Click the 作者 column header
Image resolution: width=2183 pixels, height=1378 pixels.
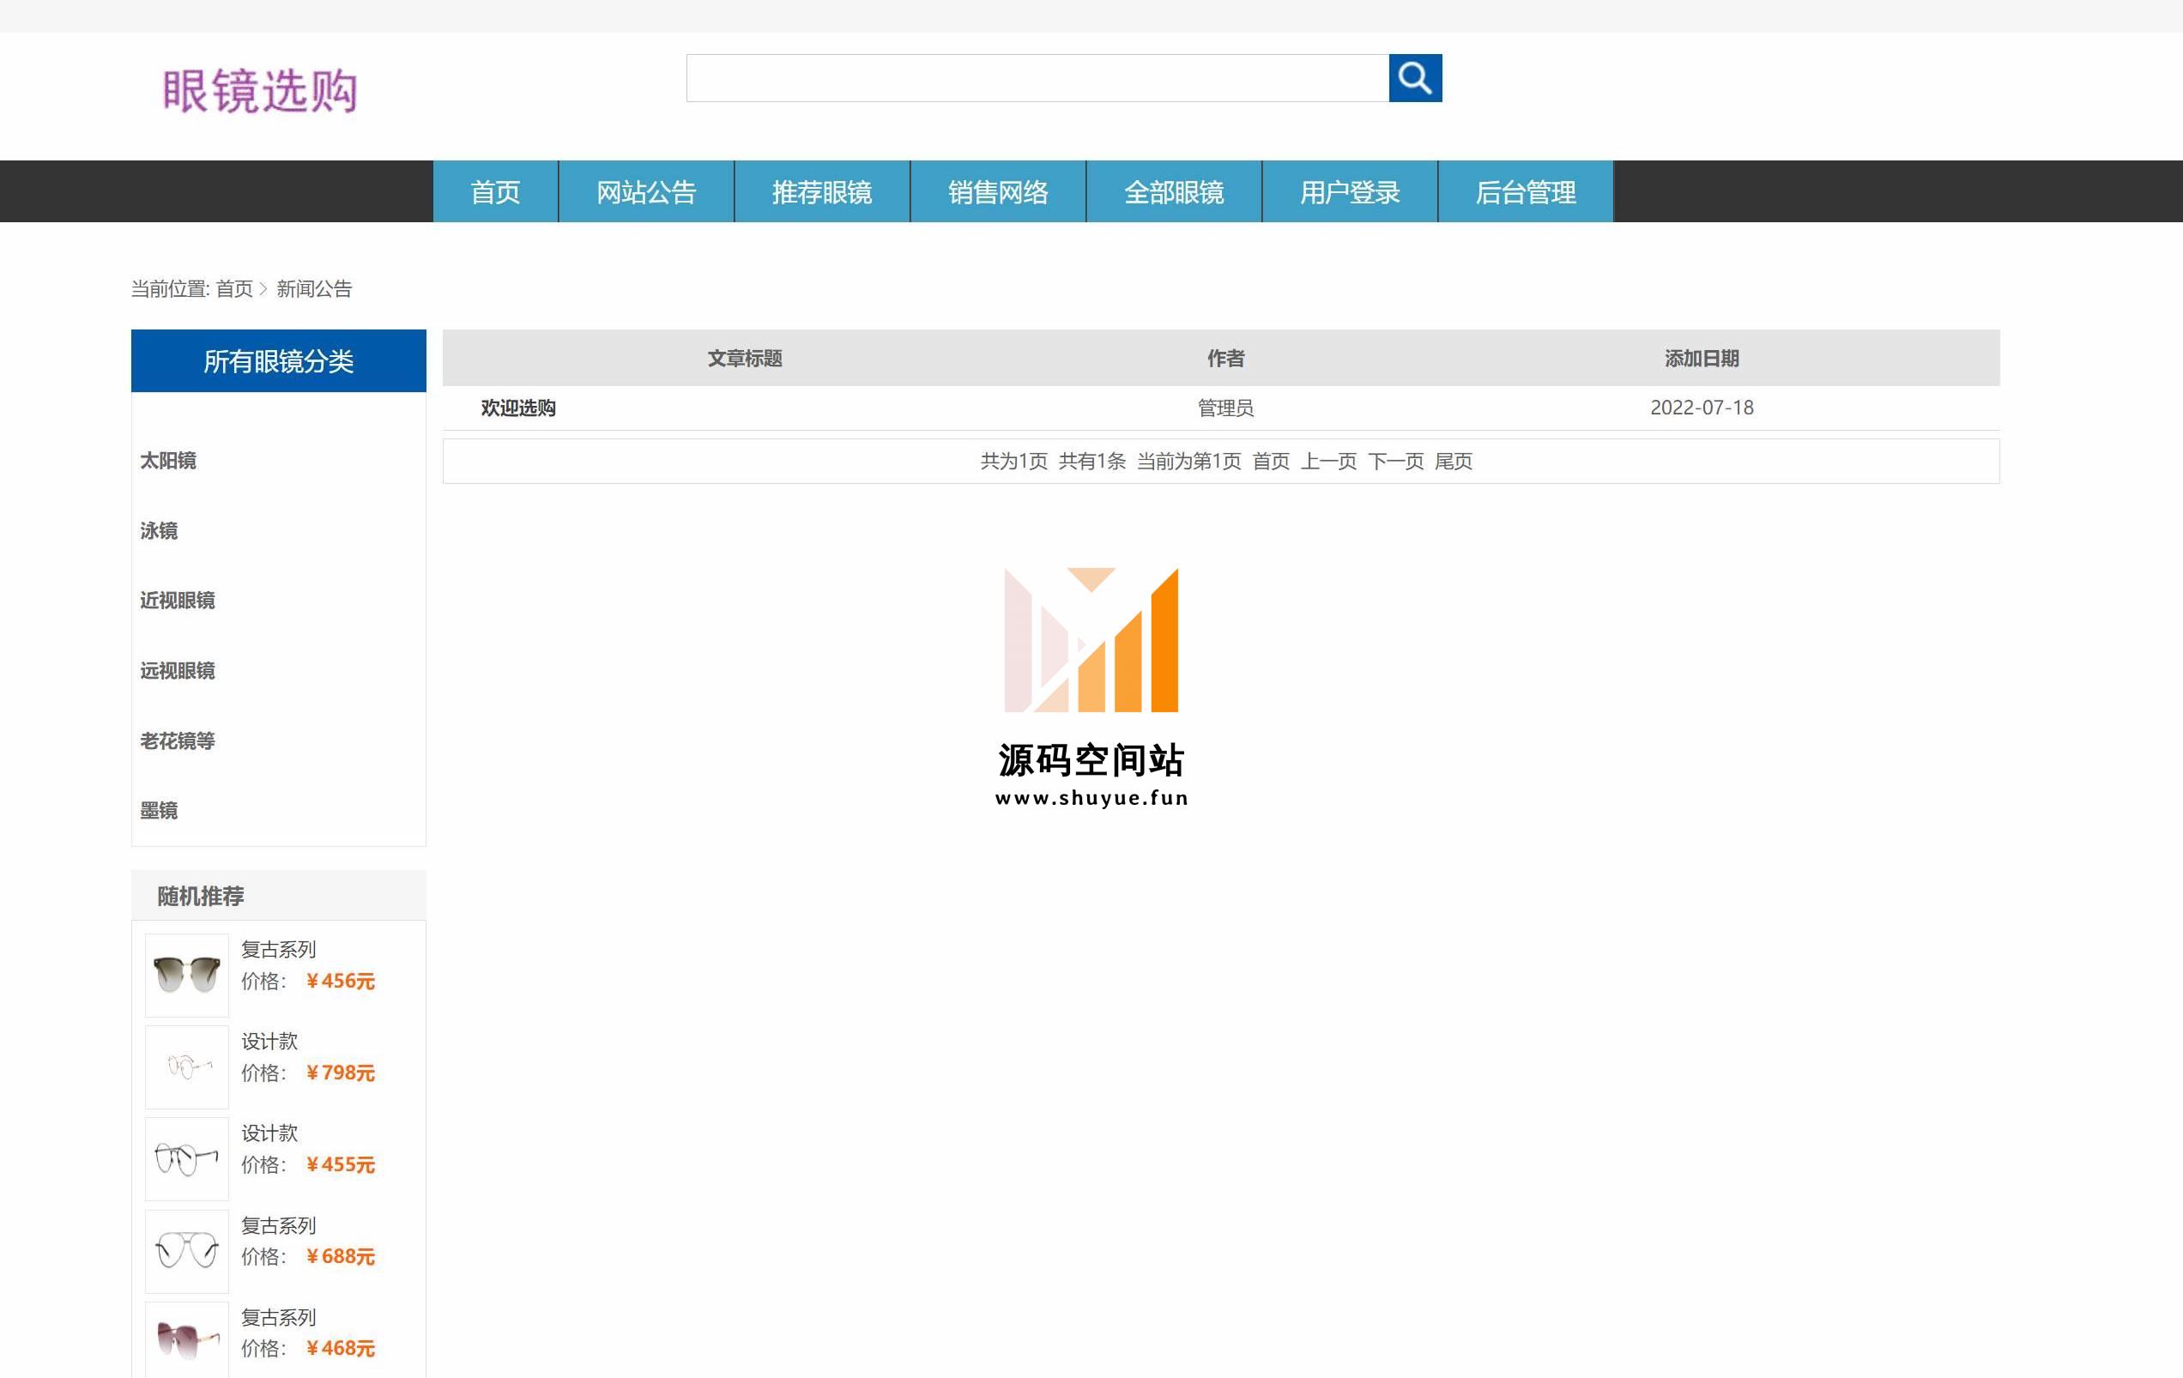pyautogui.click(x=1225, y=358)
